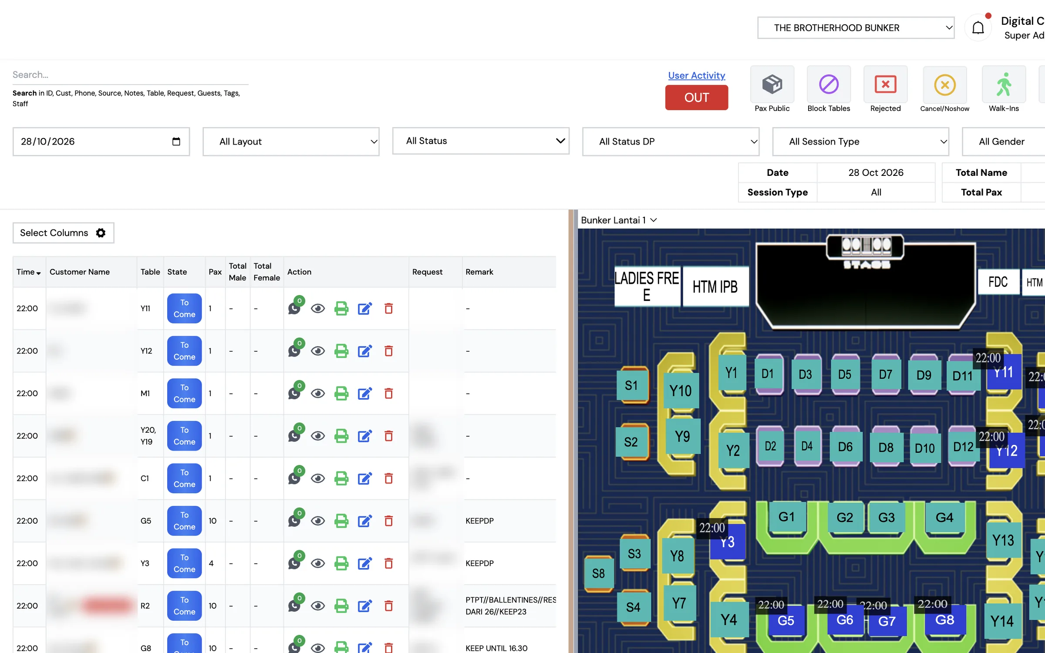
Task: Delete the R2 reservation
Action: click(x=389, y=606)
